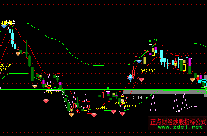
Task: Click the red diamond left of 352.733 label
Action: (x=141, y=80)
